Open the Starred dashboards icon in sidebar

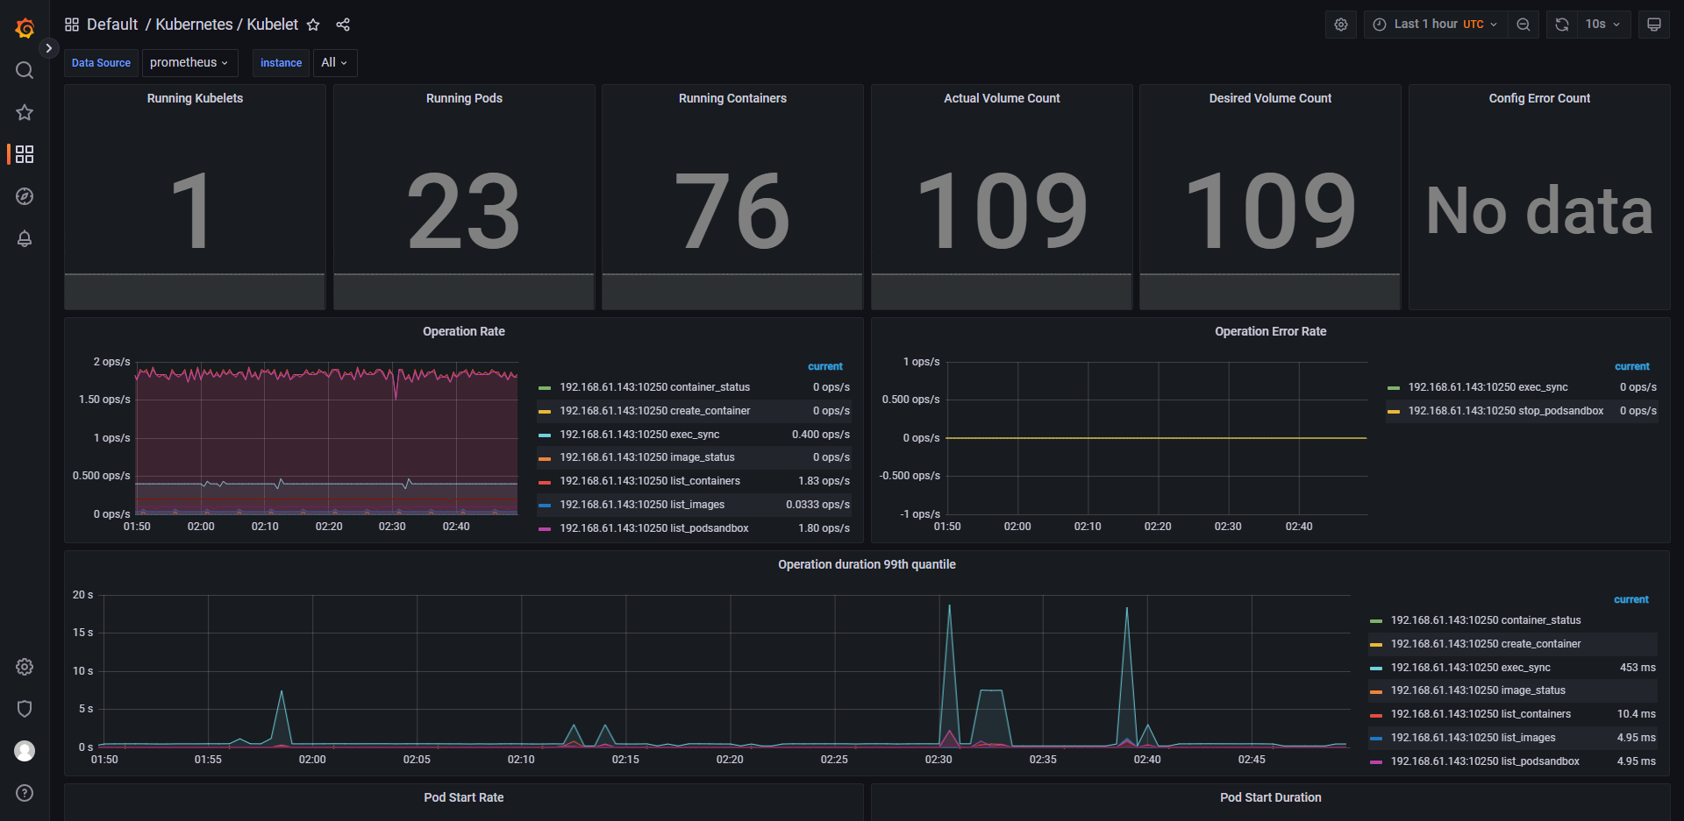(25, 112)
